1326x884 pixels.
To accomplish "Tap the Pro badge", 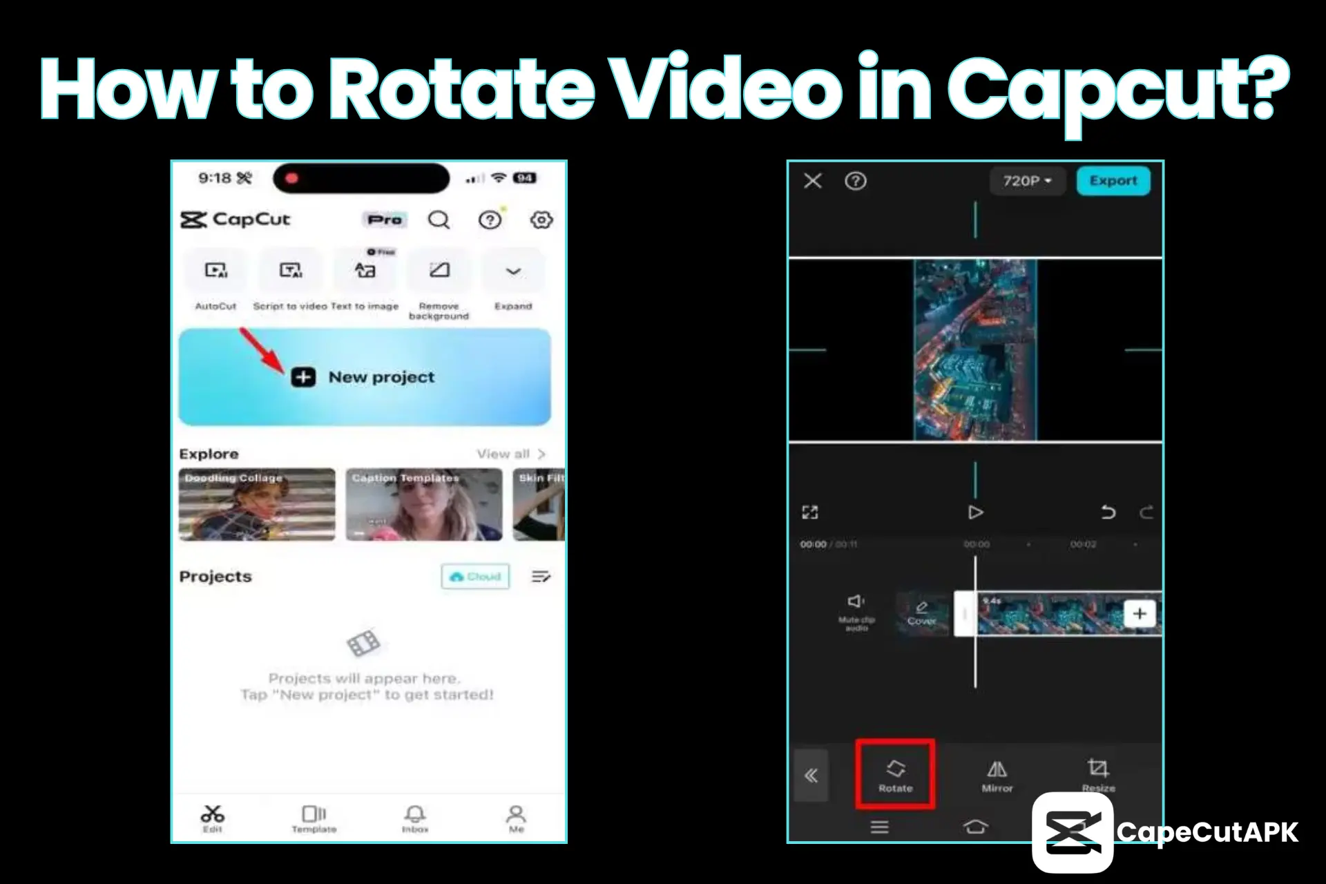I will [x=385, y=220].
